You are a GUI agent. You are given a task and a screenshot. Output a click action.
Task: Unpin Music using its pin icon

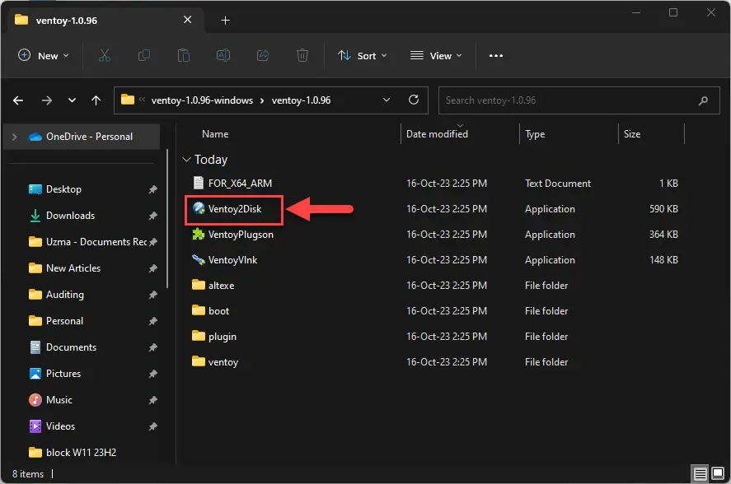tap(153, 400)
